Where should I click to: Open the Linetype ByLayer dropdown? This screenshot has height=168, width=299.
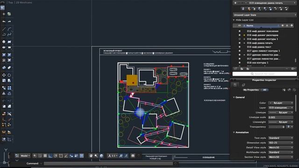point(281,112)
